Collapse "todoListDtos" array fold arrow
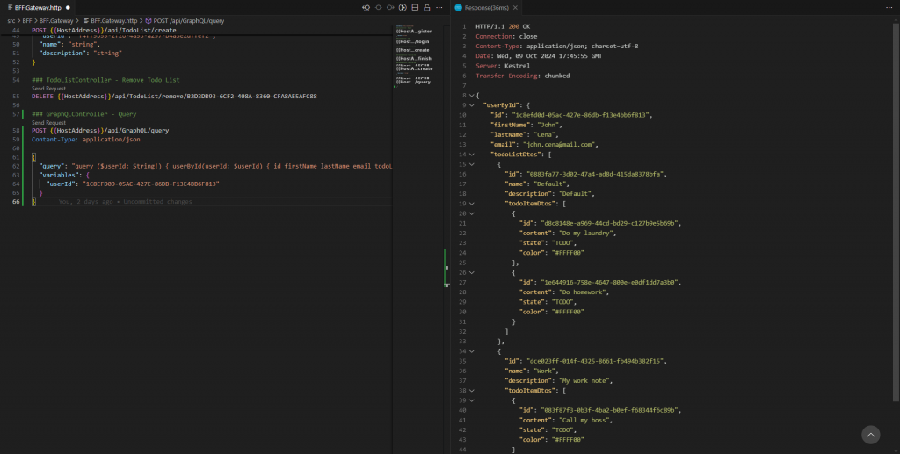This screenshot has height=454, width=900. tap(471, 155)
